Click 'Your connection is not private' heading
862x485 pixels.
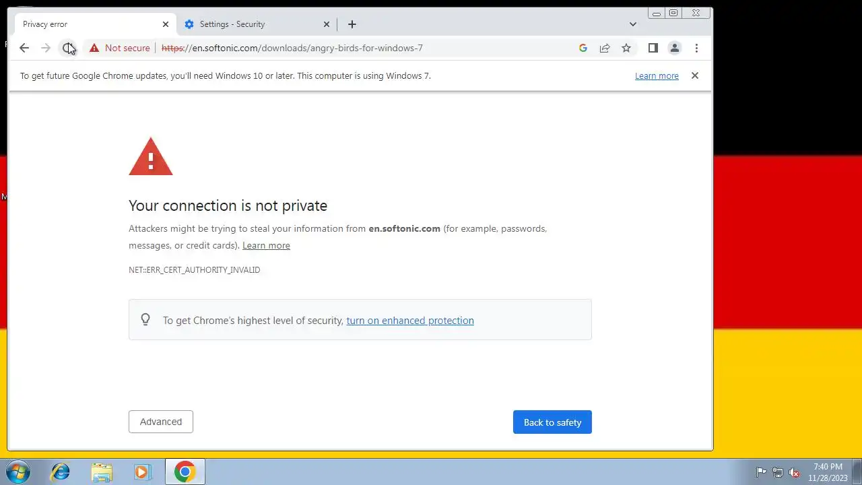[228, 205]
